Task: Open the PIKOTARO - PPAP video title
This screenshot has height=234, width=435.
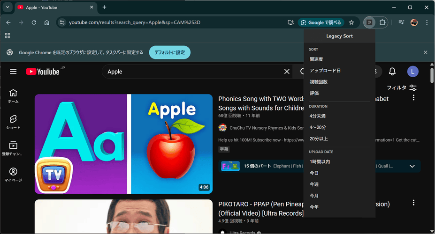Action: (261, 209)
